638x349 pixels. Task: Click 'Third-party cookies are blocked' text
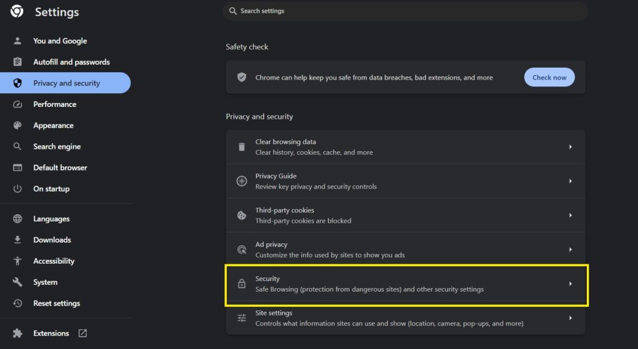tap(303, 221)
